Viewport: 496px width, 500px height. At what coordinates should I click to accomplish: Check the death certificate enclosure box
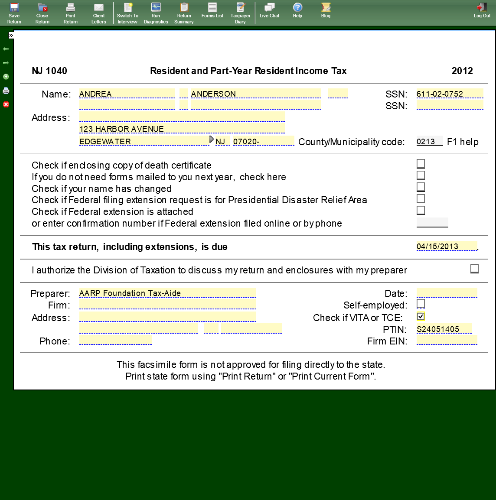[421, 164]
